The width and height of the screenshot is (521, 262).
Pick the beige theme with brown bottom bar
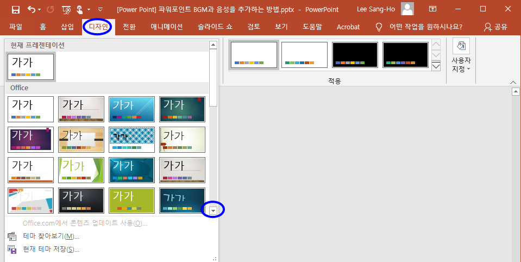coord(182,170)
